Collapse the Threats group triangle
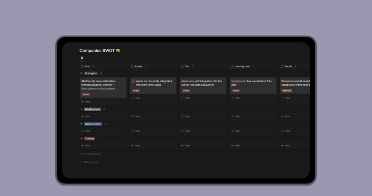 pyautogui.click(x=81, y=139)
